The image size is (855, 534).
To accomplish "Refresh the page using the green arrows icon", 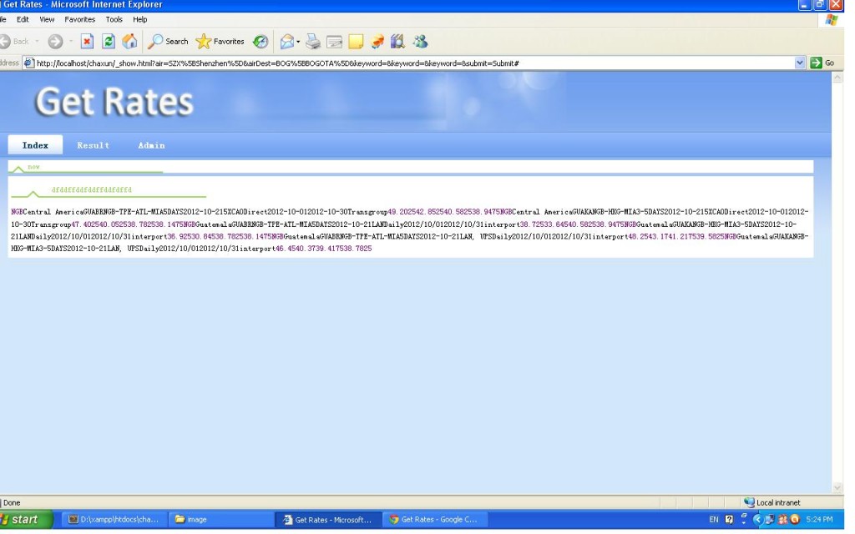I will point(109,42).
